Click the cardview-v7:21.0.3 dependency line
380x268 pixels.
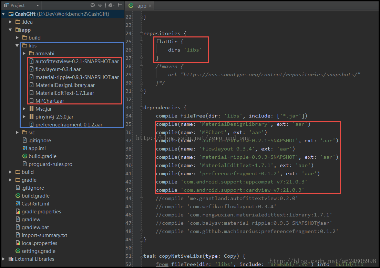230,190
